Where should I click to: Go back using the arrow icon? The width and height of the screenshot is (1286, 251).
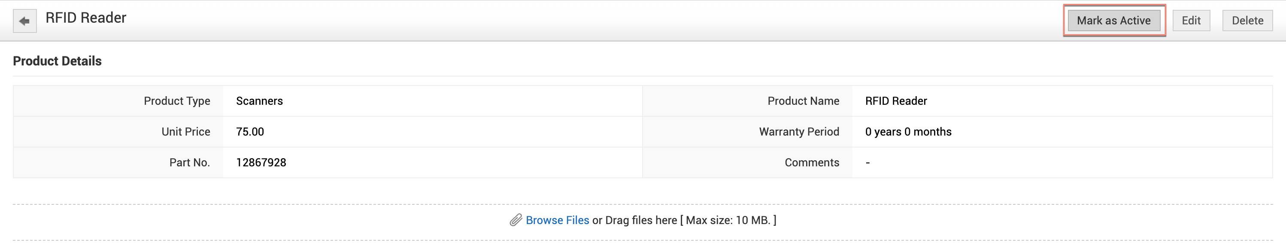(x=24, y=21)
